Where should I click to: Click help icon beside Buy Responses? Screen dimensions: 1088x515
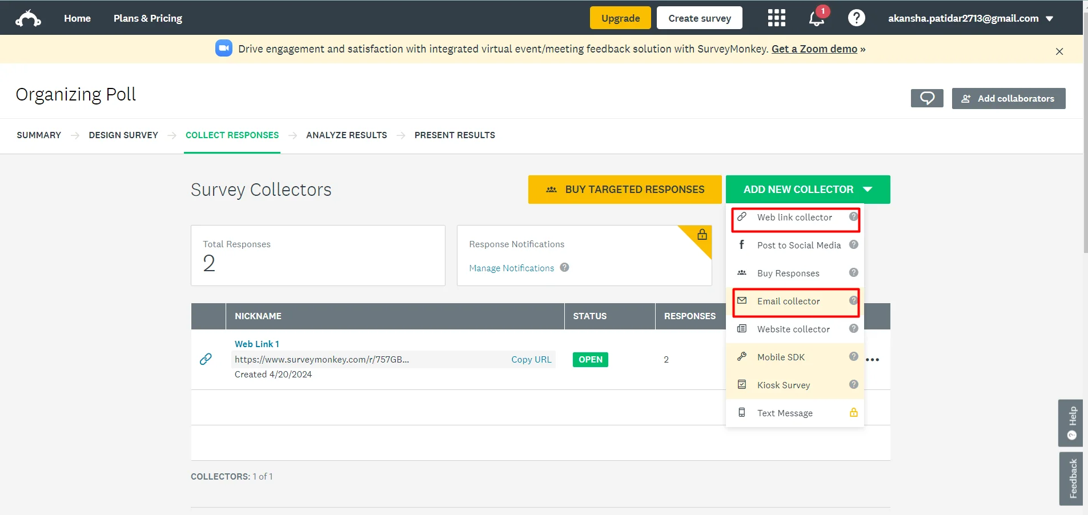853,272
